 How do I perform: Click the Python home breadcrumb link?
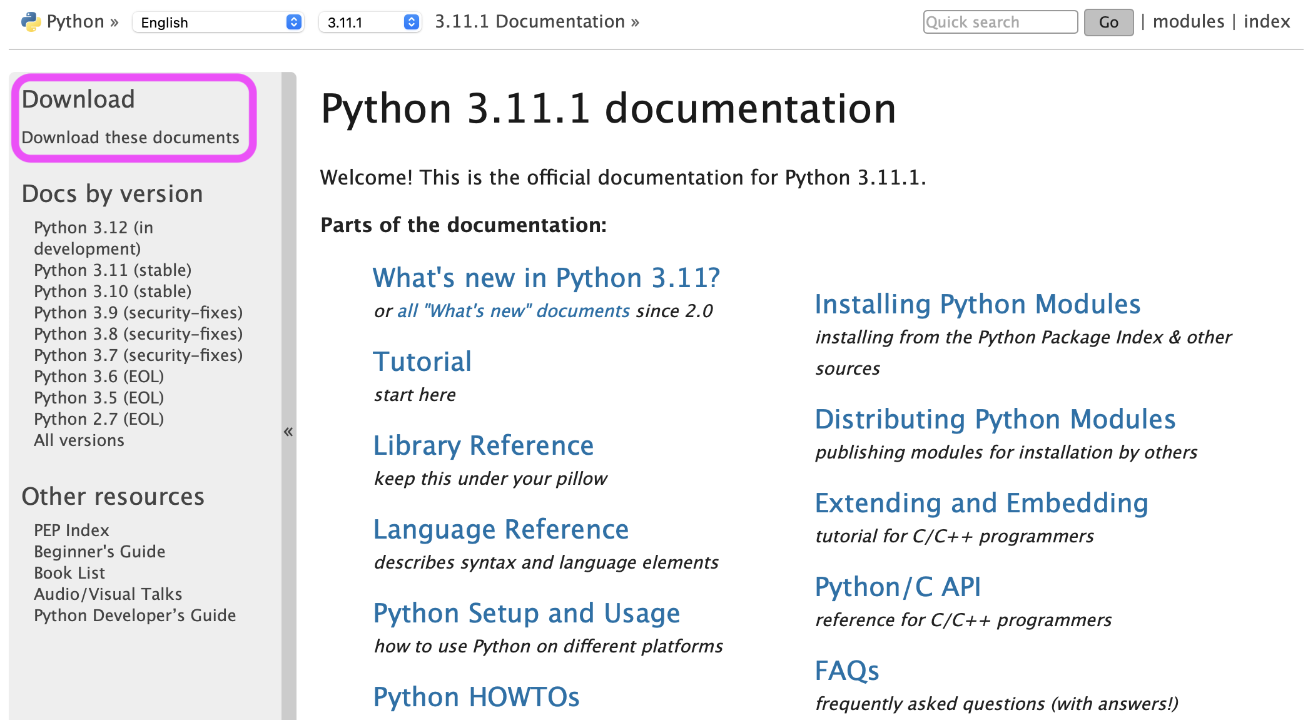click(75, 22)
